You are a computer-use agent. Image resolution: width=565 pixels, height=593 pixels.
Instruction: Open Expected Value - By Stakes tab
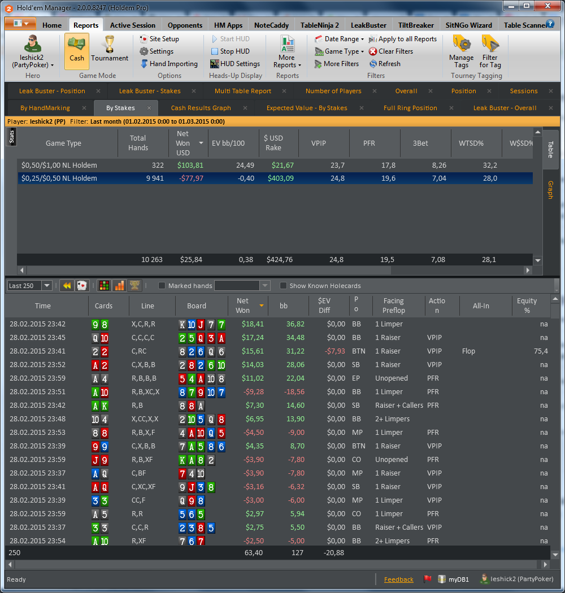pyautogui.click(x=307, y=108)
